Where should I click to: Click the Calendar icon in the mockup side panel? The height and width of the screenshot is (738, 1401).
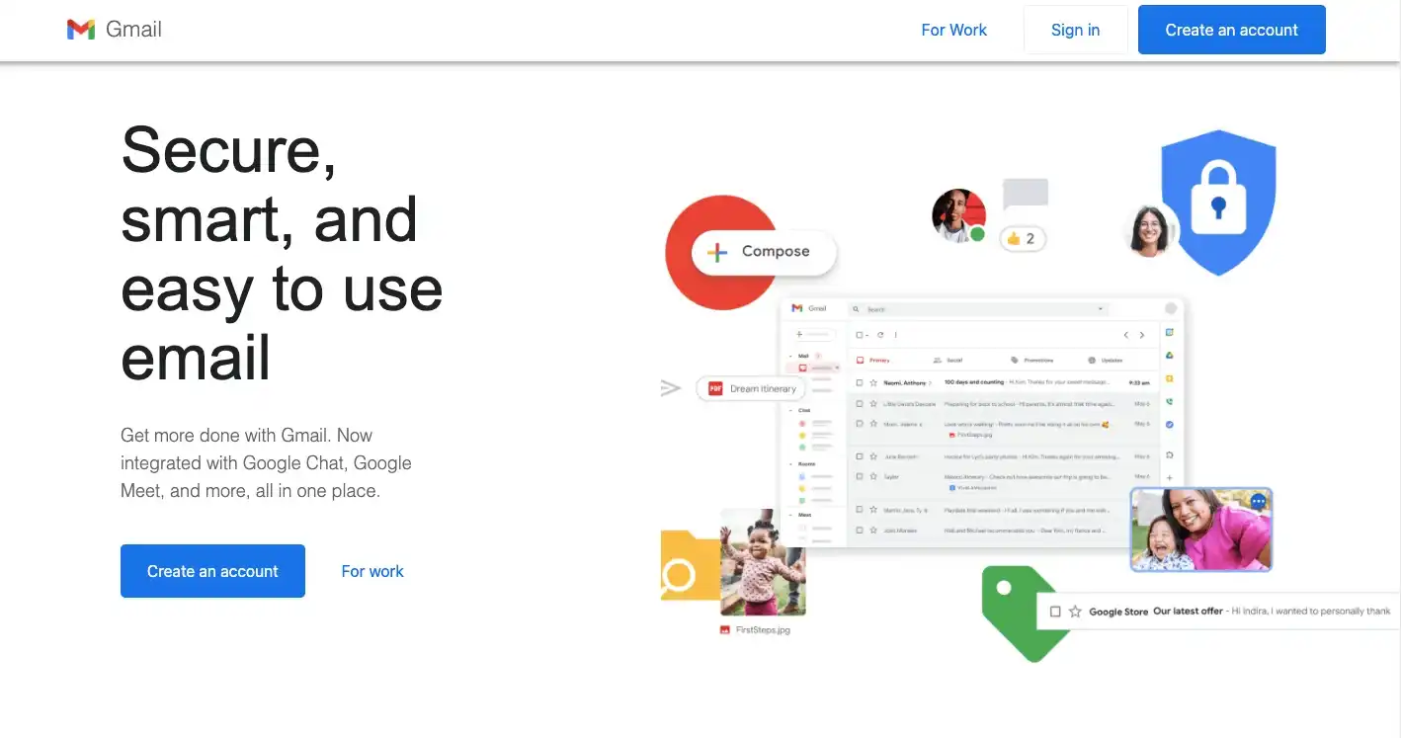click(x=1170, y=332)
